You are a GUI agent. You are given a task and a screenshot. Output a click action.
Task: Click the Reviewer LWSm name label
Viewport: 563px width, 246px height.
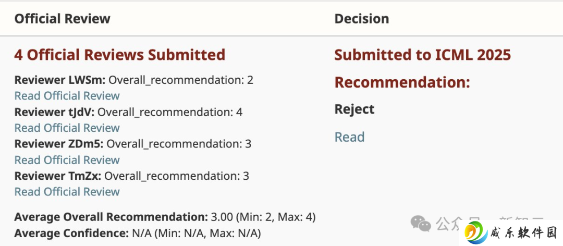click(x=60, y=80)
